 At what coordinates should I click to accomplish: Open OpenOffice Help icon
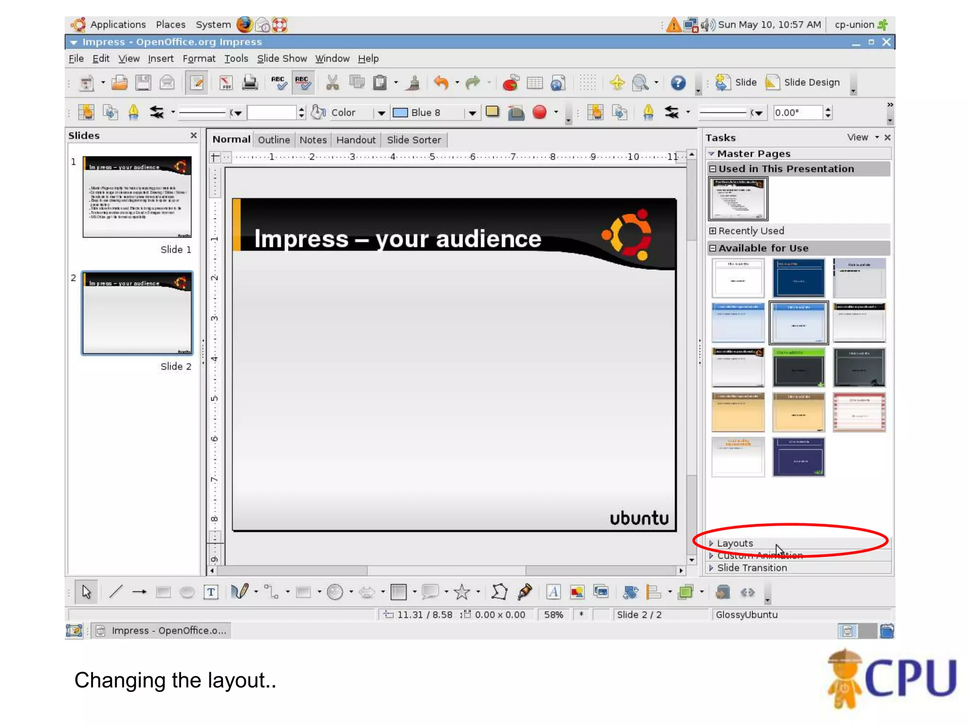tap(678, 83)
